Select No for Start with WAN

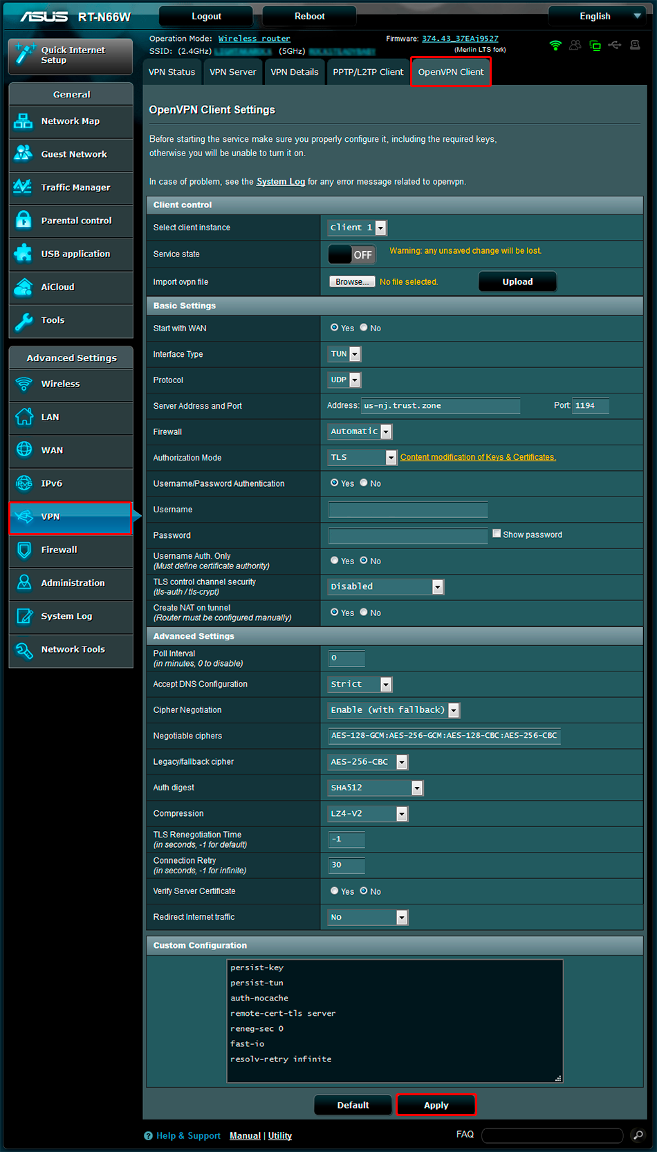pyautogui.click(x=364, y=328)
